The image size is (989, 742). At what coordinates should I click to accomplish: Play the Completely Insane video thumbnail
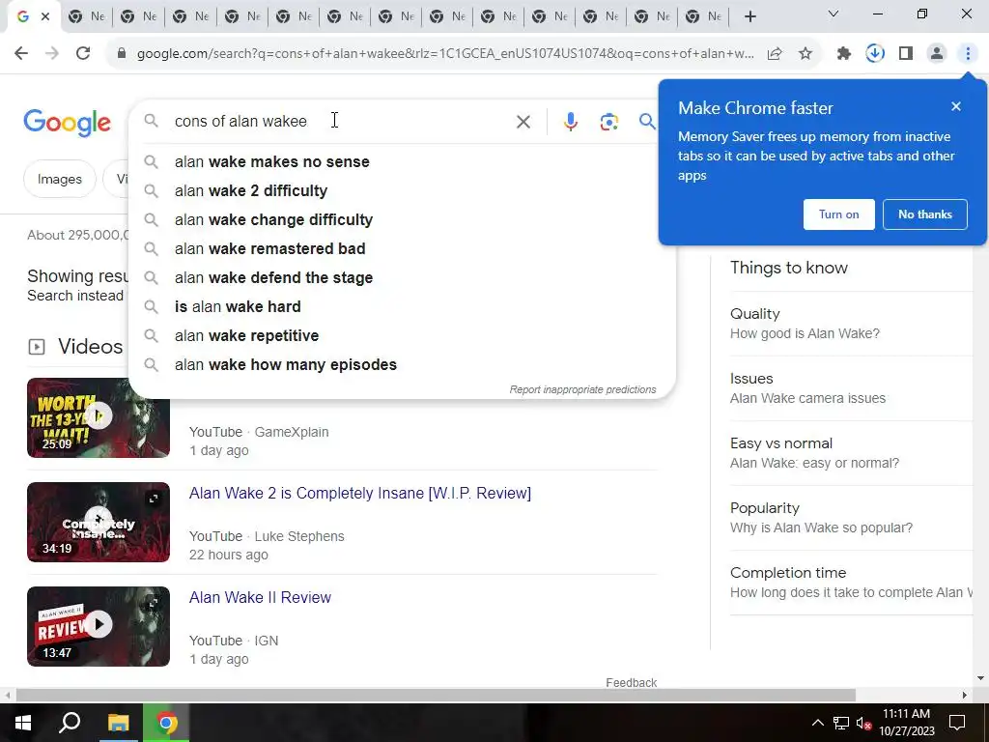99,522
